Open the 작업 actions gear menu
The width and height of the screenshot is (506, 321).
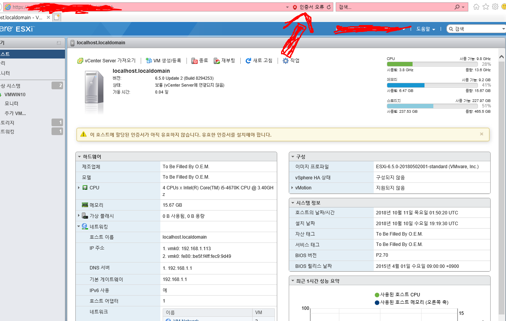click(x=291, y=60)
